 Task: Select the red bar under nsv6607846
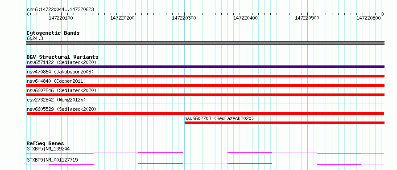205,95
